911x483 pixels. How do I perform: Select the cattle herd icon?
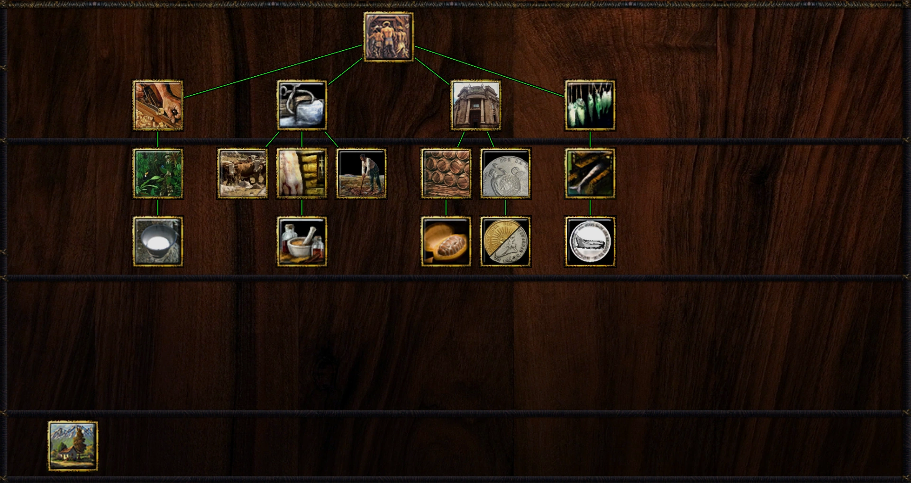pyautogui.click(x=242, y=173)
